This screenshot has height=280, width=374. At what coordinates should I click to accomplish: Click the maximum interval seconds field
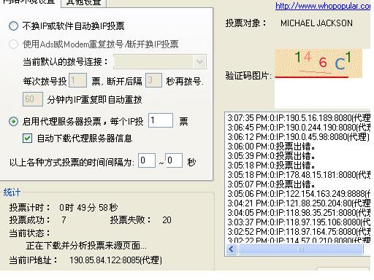tap(174, 160)
